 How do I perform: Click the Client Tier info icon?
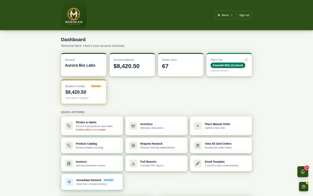pos(246,60)
